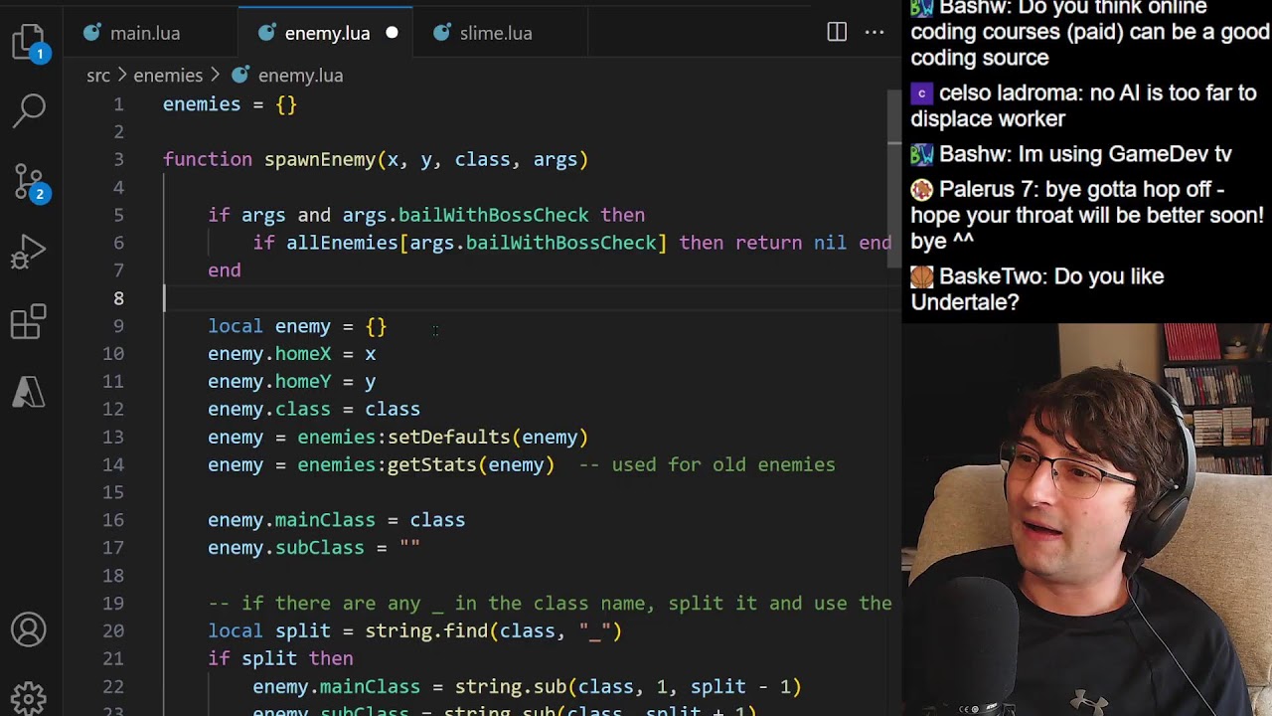Click 'bailWithBossCheck then' on line 5

pyautogui.click(x=522, y=215)
